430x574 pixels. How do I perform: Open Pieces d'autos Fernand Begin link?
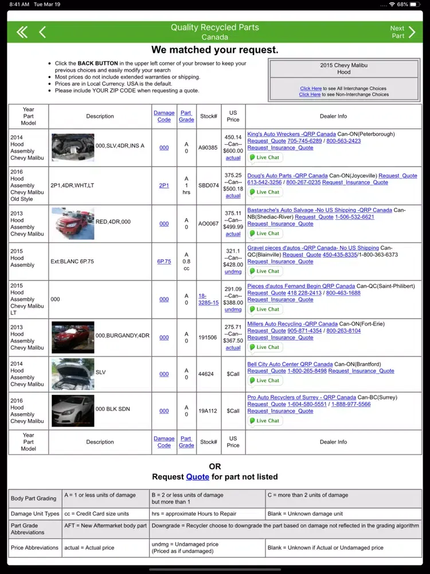301,286
